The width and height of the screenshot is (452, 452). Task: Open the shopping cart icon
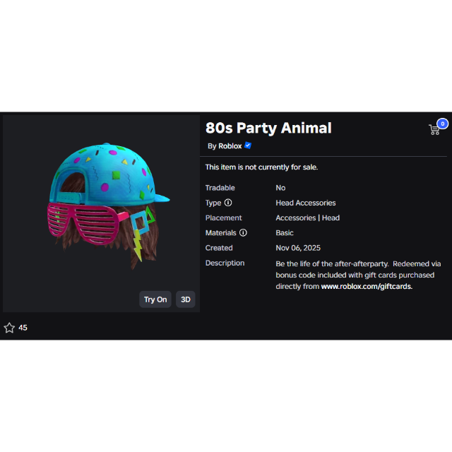[x=434, y=130]
